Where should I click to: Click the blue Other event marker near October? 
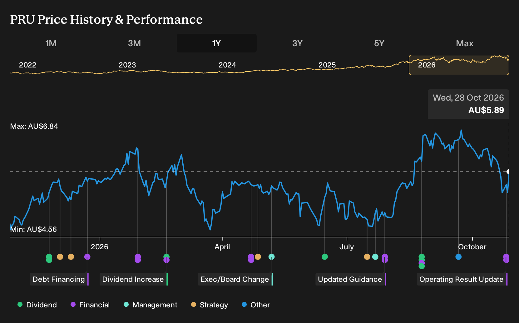[x=458, y=257]
